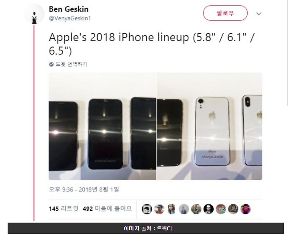Click the 트윗 번역하기 translate link
The height and width of the screenshot is (238, 288).
coord(71,64)
